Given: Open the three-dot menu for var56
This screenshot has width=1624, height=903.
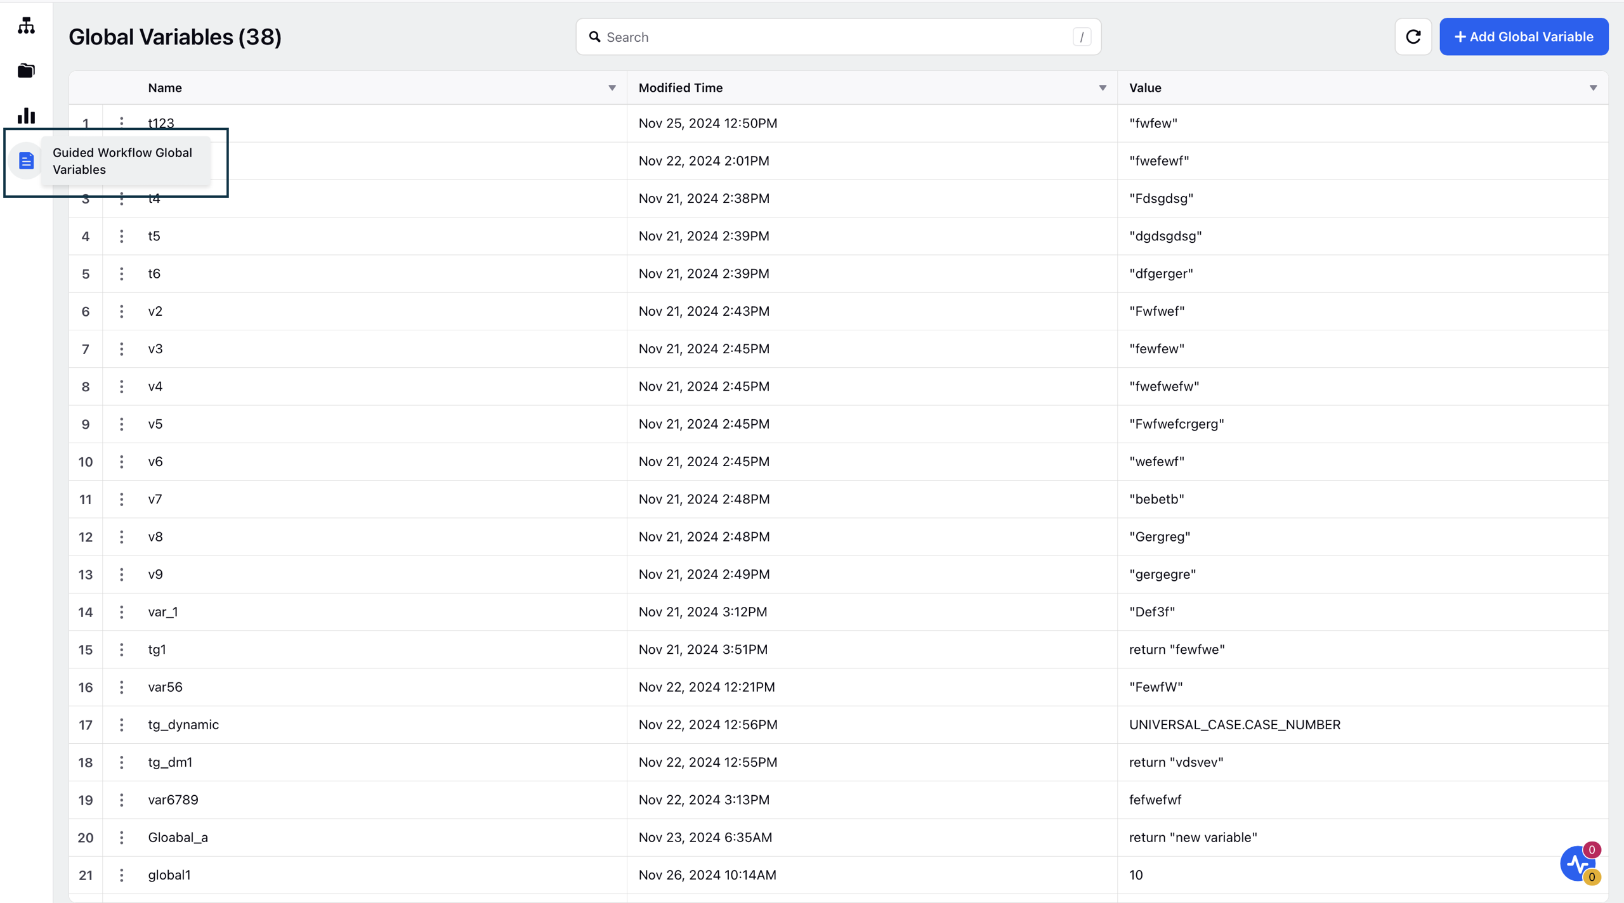Looking at the screenshot, I should click(x=121, y=687).
